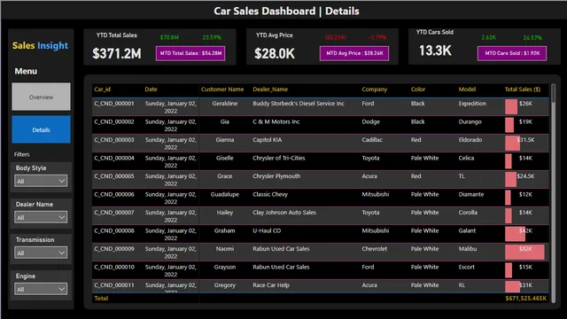This screenshot has height=319, width=567.
Task: Sort by Customer Name column header
Action: tap(222, 89)
